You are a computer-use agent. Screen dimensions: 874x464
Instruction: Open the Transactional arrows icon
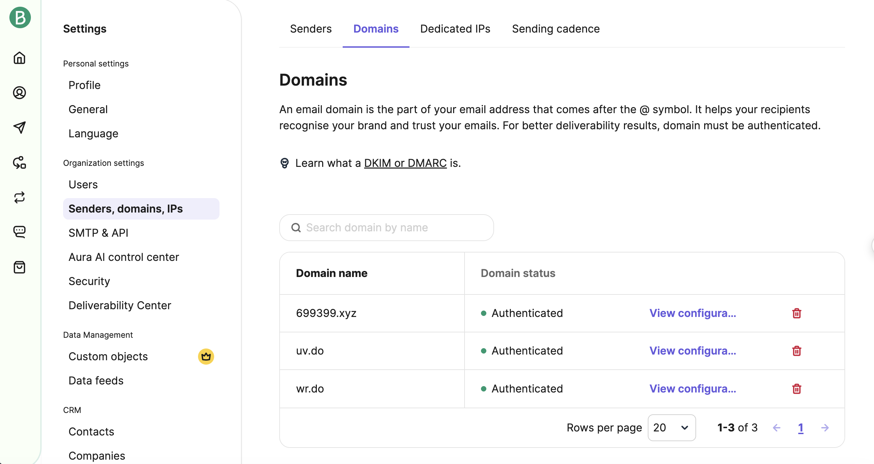coord(19,197)
